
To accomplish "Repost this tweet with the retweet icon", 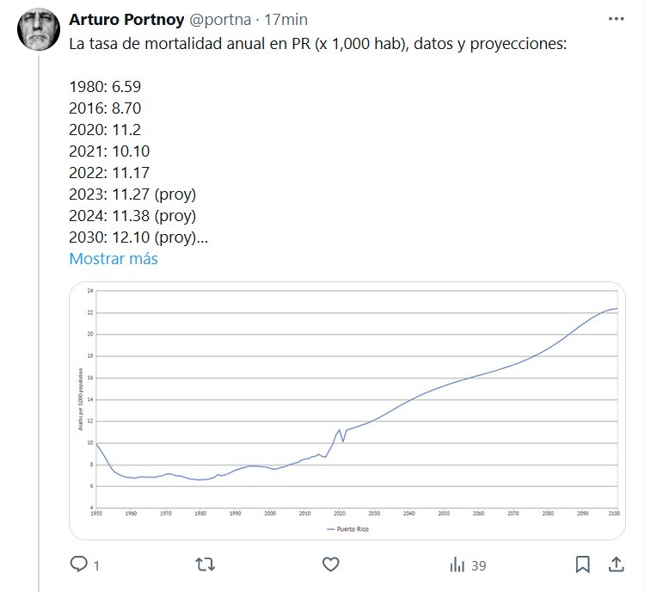I will point(206,564).
